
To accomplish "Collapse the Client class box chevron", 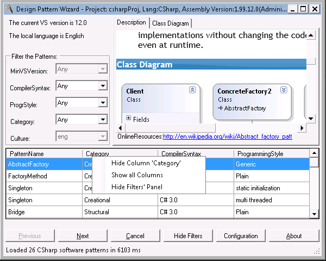I will tap(192, 90).
